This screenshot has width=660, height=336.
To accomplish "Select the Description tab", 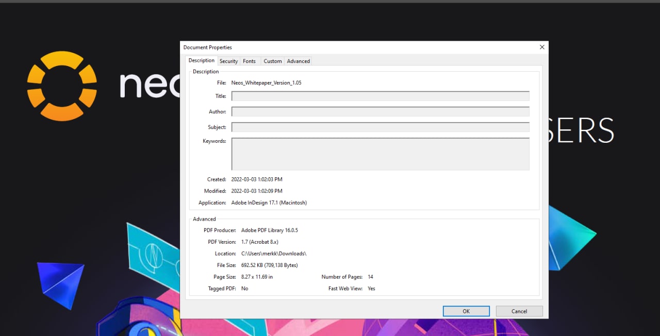I will click(201, 61).
